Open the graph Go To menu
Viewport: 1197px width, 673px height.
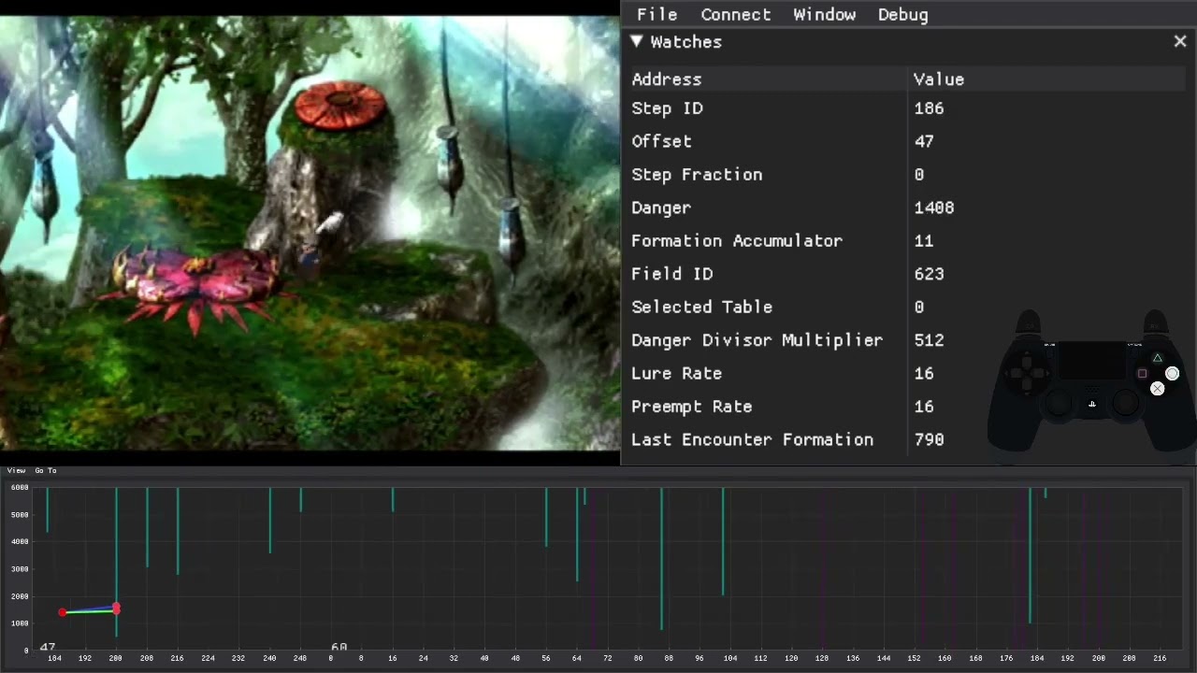(x=46, y=470)
